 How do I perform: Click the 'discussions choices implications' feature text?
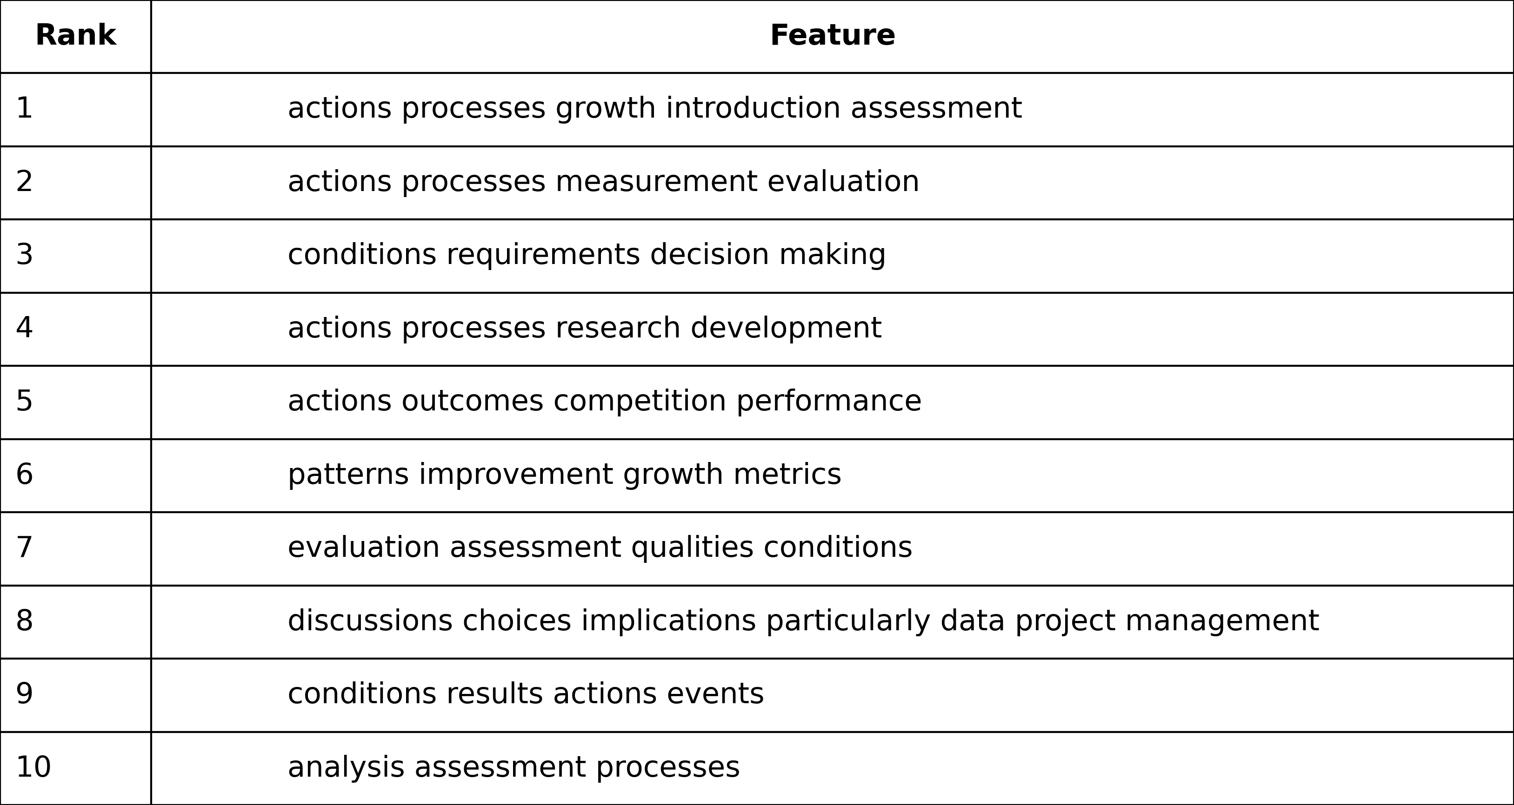pos(803,621)
